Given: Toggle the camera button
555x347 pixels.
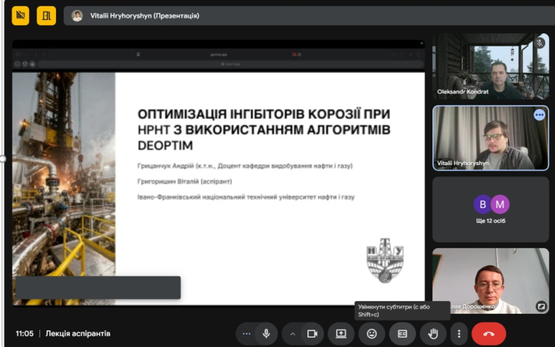Looking at the screenshot, I should click(312, 334).
